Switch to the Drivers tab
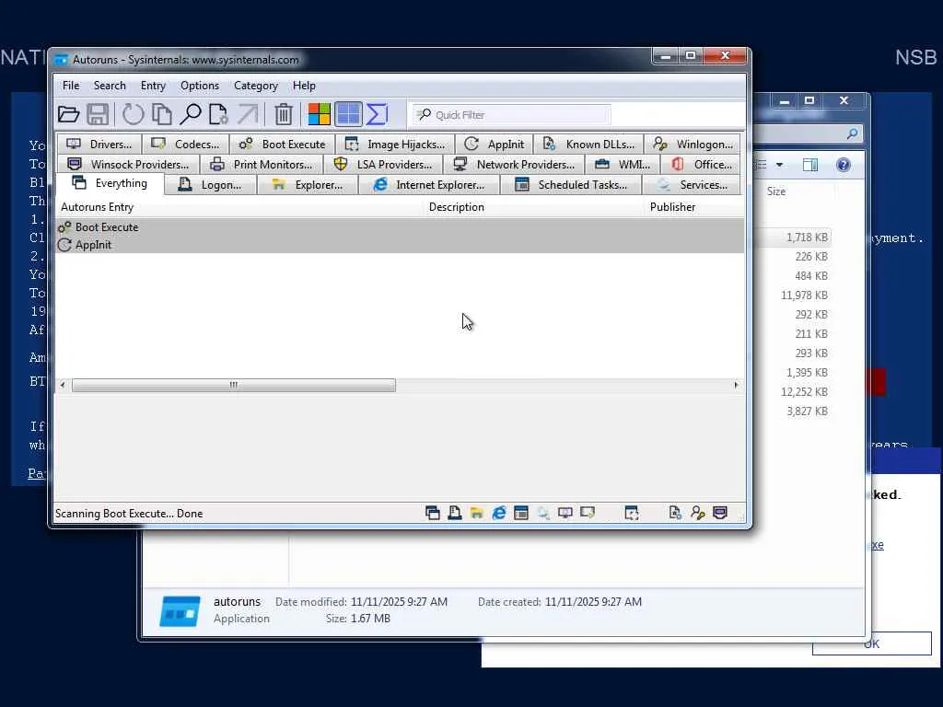 pos(99,145)
